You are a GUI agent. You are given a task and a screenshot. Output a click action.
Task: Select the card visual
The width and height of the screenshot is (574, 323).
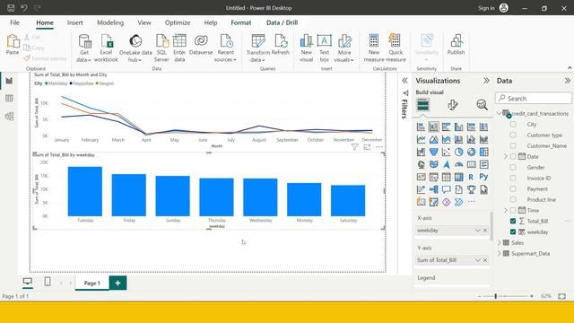point(471,164)
